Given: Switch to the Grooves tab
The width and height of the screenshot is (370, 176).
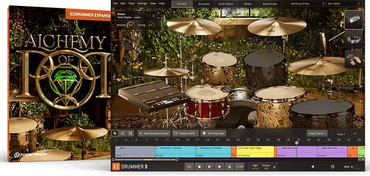Looking at the screenshot, I should tap(204, 4).
